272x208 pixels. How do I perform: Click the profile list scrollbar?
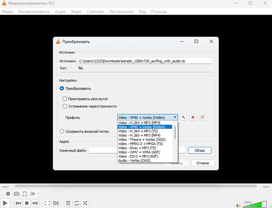175,133
